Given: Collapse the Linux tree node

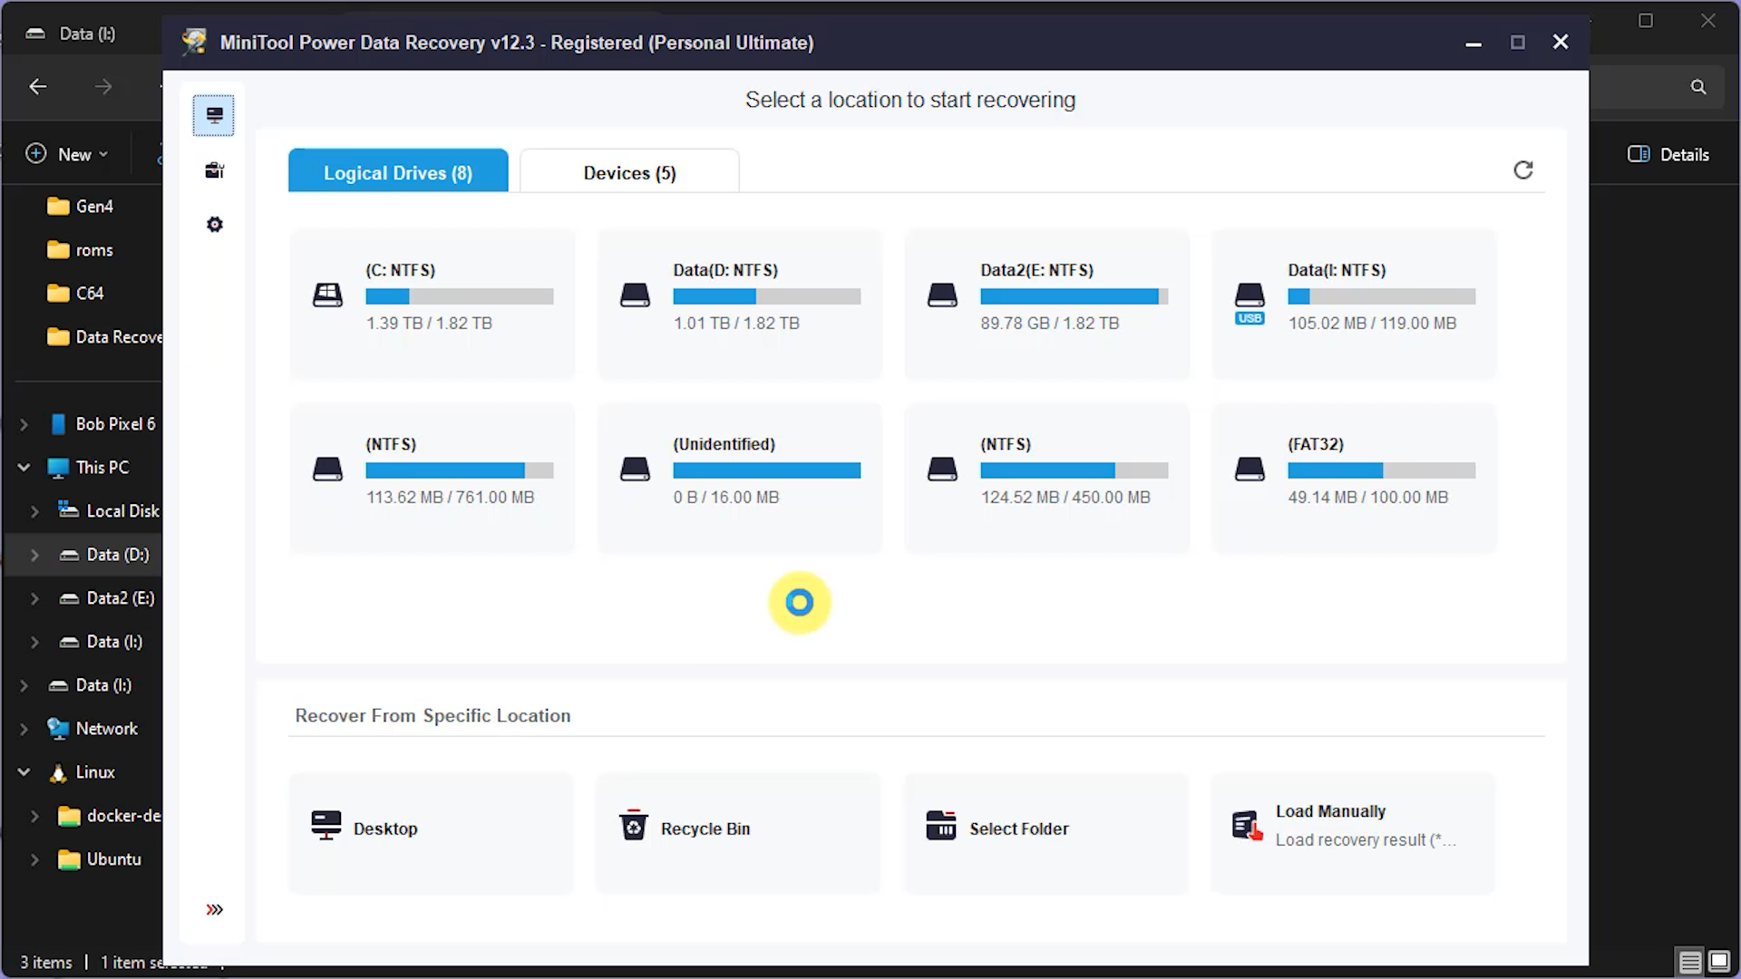Looking at the screenshot, I should click(23, 771).
